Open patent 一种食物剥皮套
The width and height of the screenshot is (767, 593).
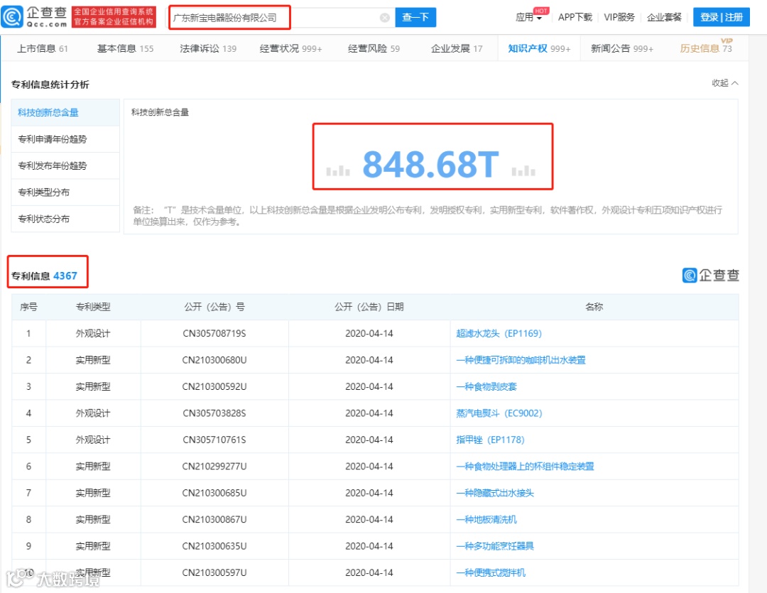coord(486,386)
